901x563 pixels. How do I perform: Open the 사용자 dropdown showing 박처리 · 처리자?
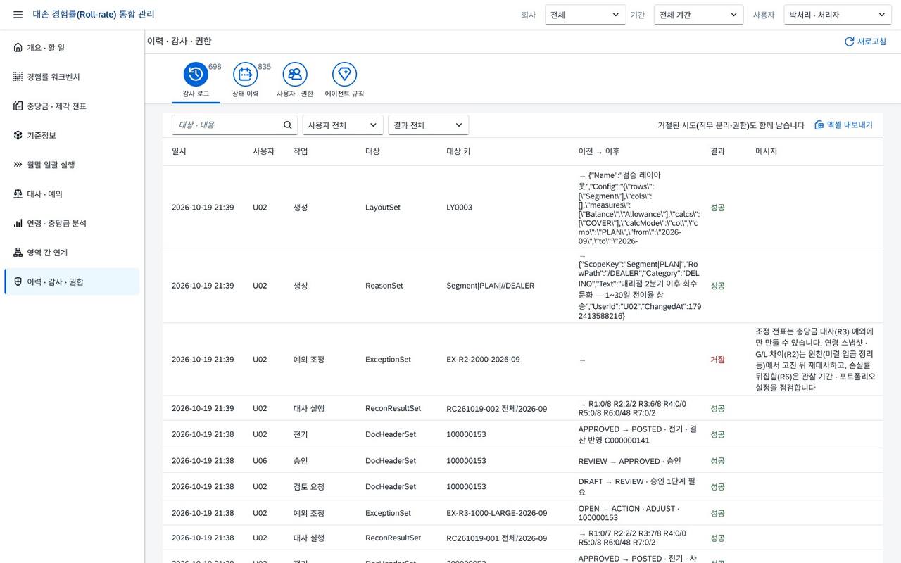pyautogui.click(x=838, y=15)
